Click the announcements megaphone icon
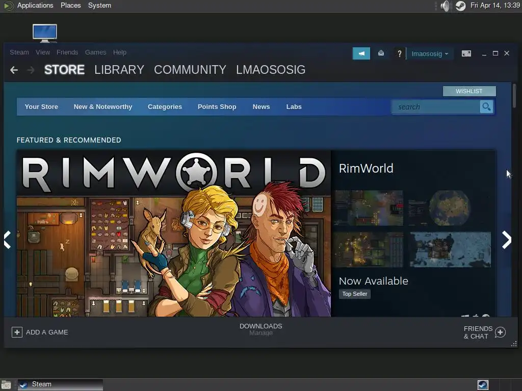The width and height of the screenshot is (522, 391). pyautogui.click(x=361, y=53)
